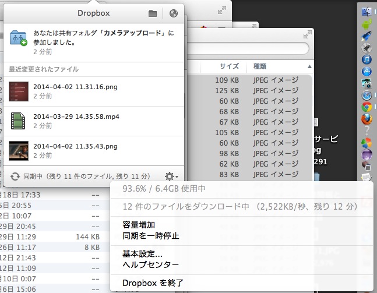Open Dropbox website via globe icon
The height and width of the screenshot is (293, 377).
[x=174, y=13]
